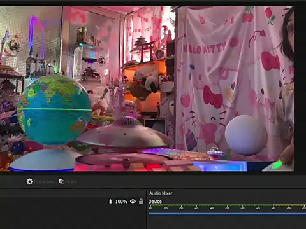Toggle the source visibility eye icon
The image size is (306, 229).
pyautogui.click(x=133, y=201)
